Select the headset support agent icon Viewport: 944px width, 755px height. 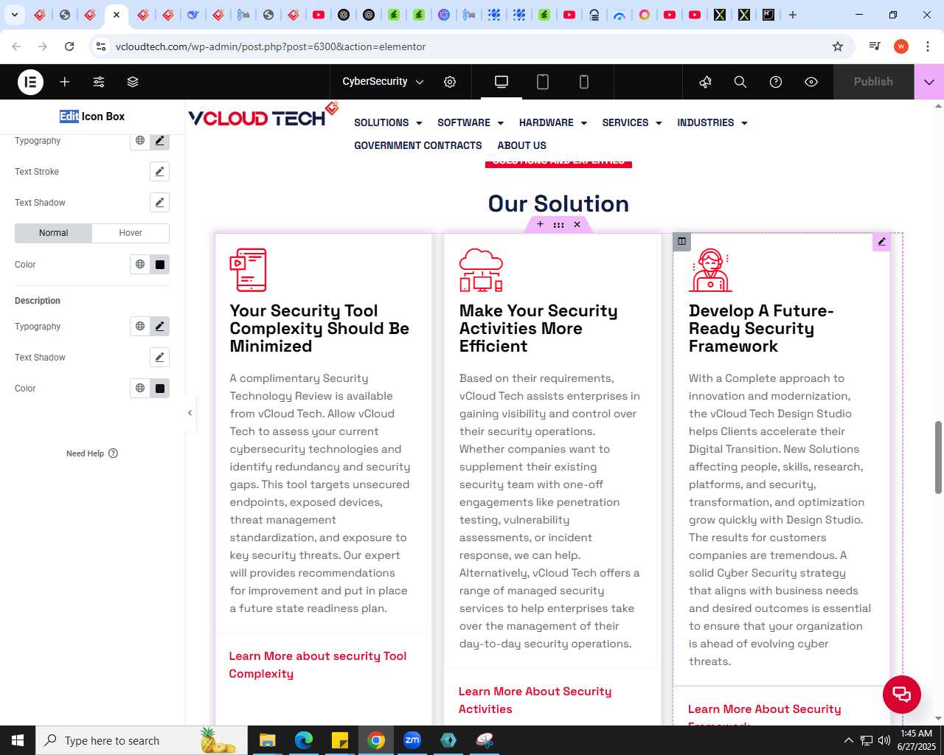710,270
